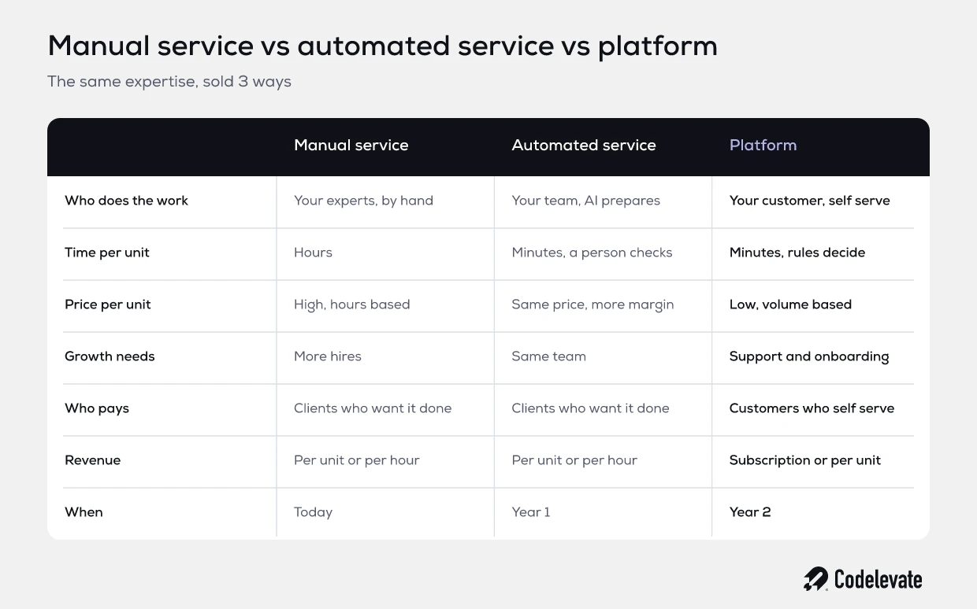This screenshot has height=609, width=977.
Task: Select cell 'High, hours based'
Action: click(x=352, y=304)
